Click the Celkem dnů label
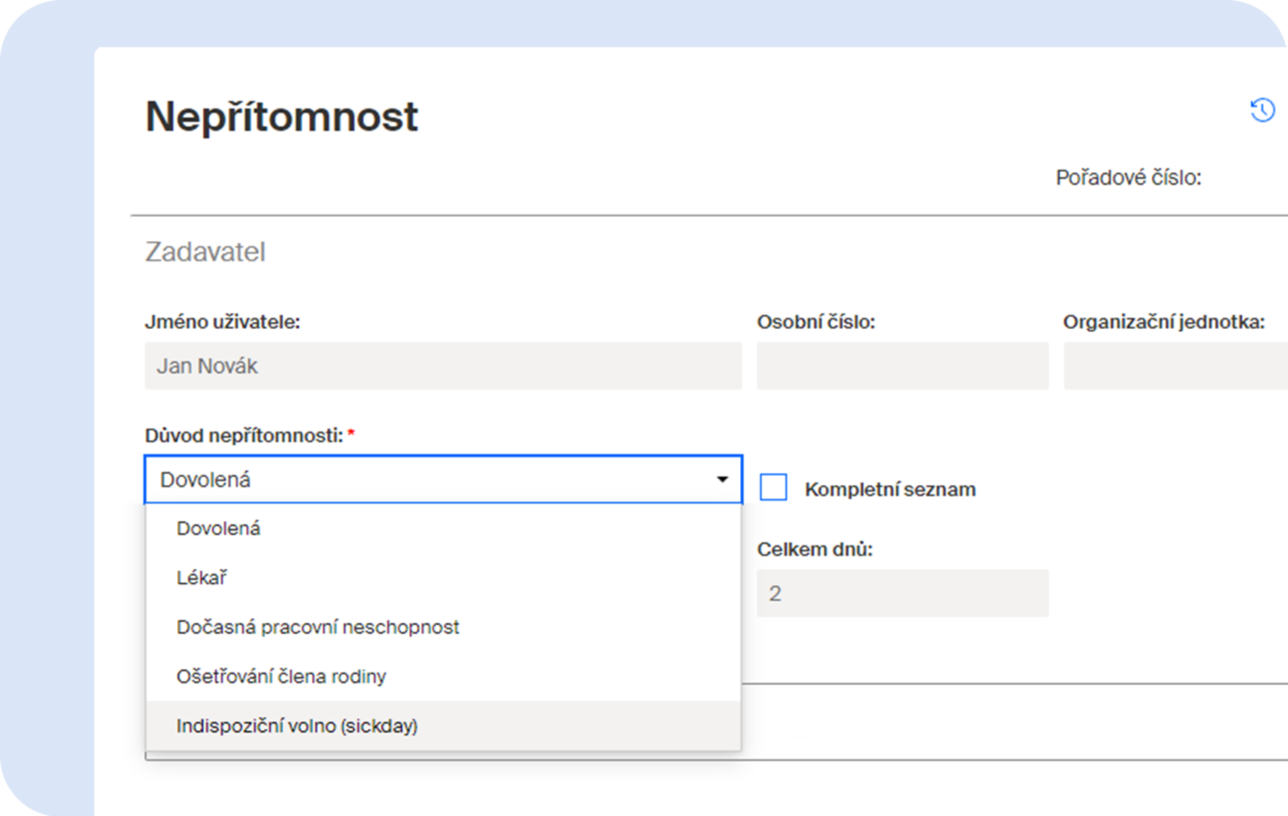Viewport: 1288px width, 816px height. (x=815, y=549)
